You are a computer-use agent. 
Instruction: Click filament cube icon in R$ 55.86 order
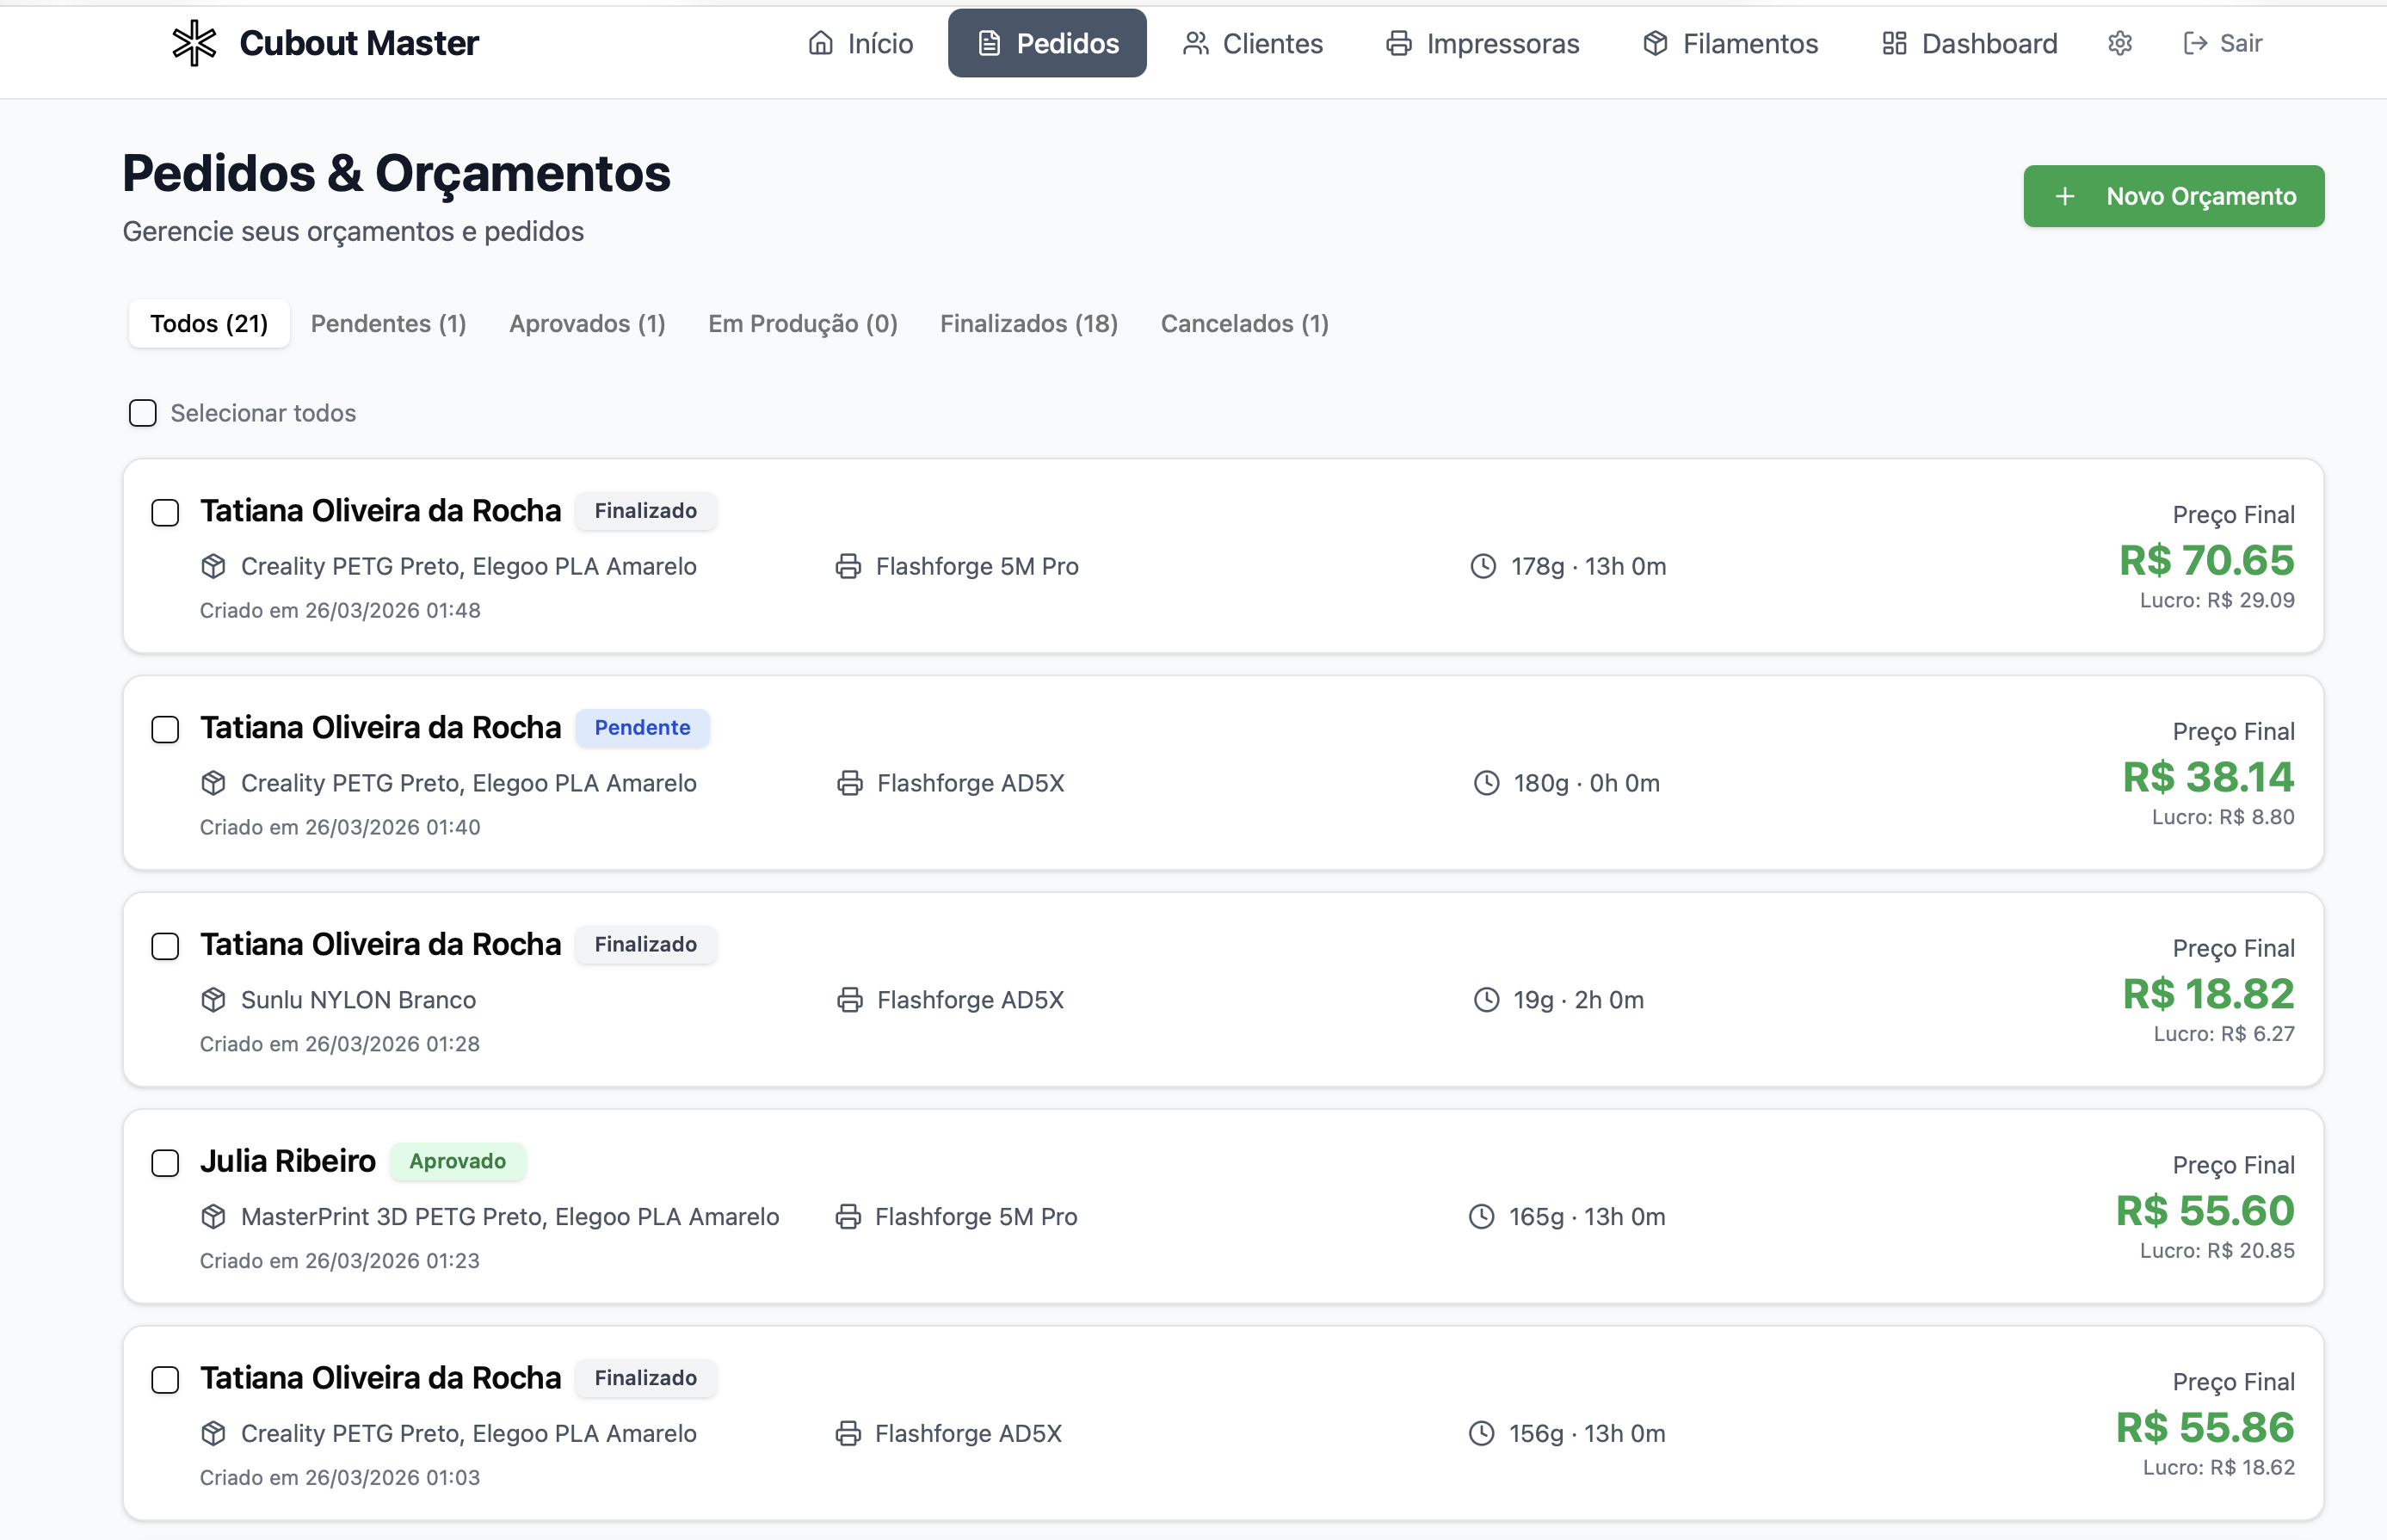[213, 1434]
